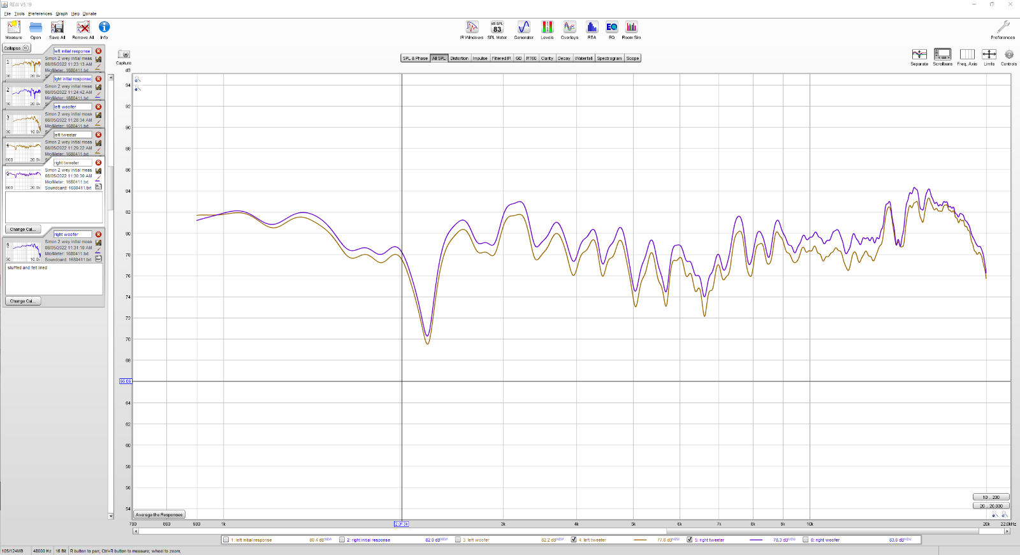The width and height of the screenshot is (1020, 555).
Task: Open the signal Generator
Action: (524, 29)
